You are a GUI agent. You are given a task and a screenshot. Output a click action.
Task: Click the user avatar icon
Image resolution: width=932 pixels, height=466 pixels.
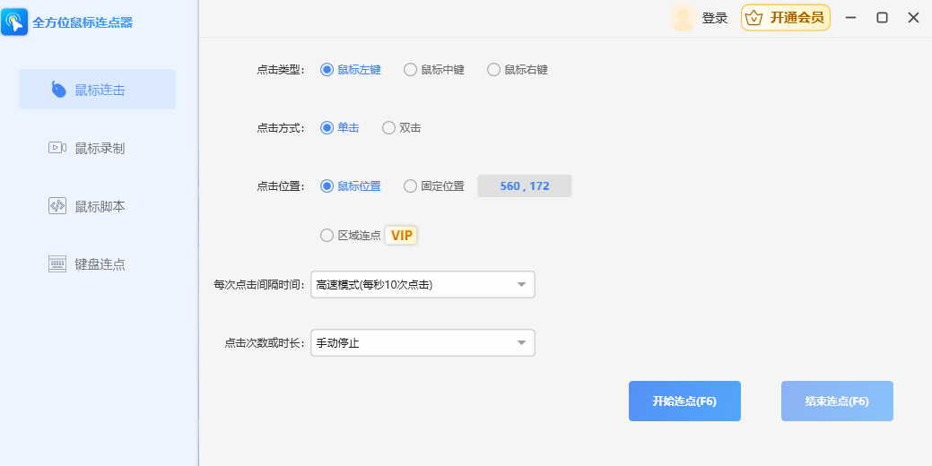point(683,18)
